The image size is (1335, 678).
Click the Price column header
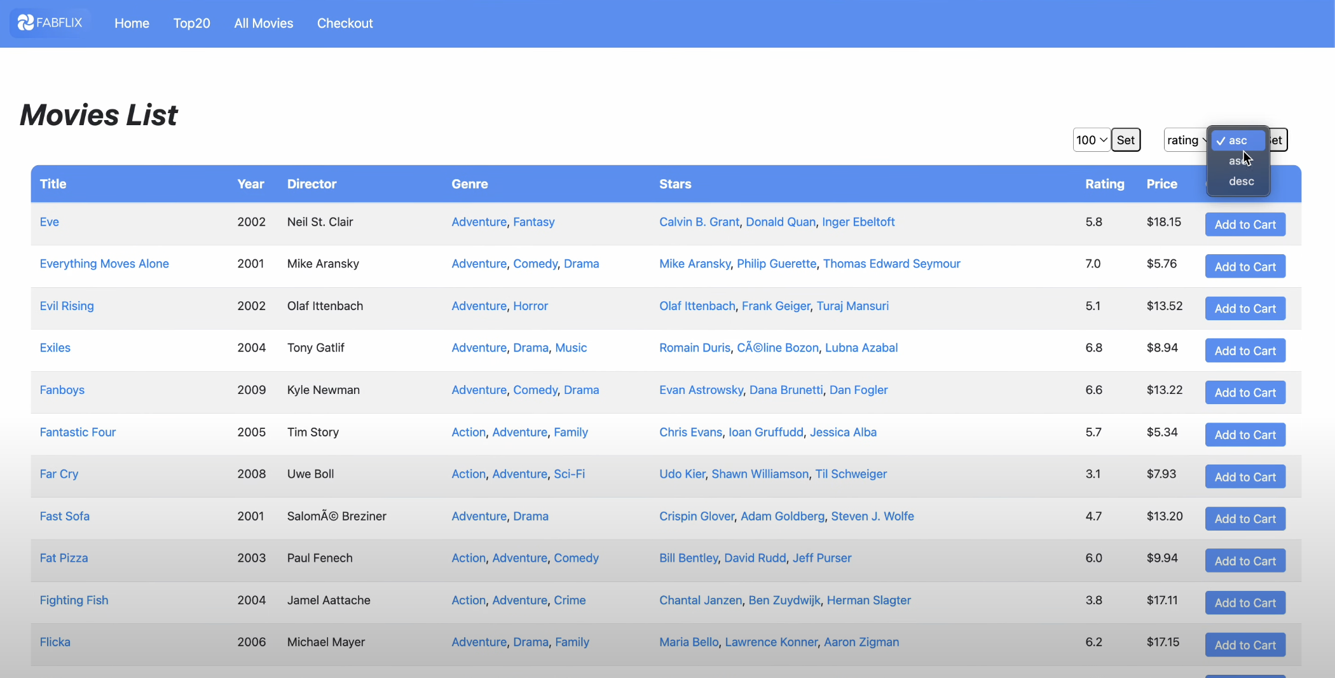[1161, 184]
